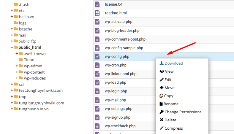Collapse the public_html folder
The height and width of the screenshot is (134, 234).
[x=12, y=48]
